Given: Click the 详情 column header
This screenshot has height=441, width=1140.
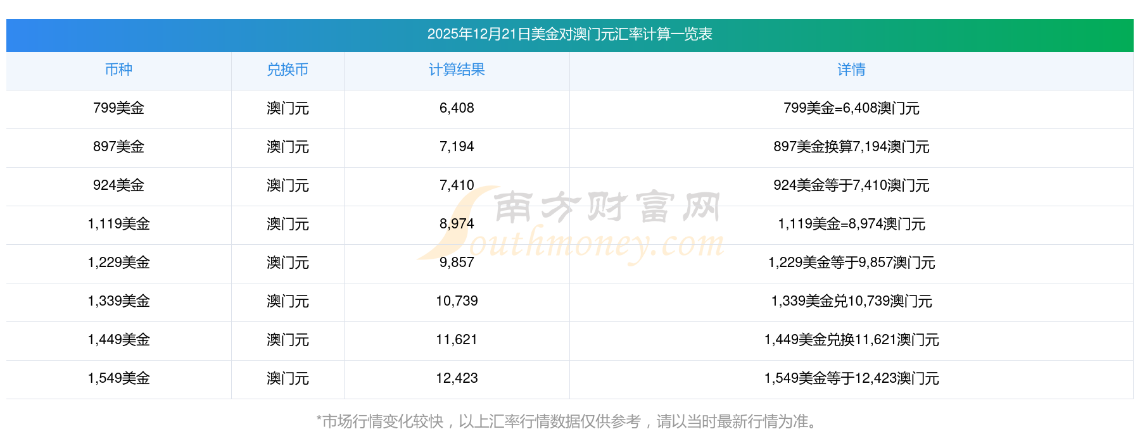Looking at the screenshot, I should click(851, 70).
